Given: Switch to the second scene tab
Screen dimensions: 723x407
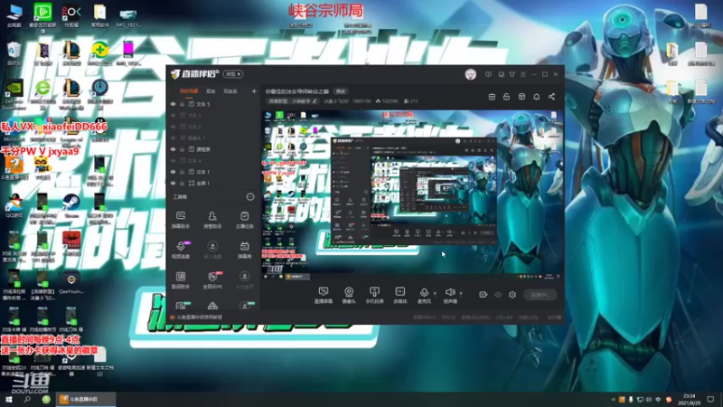Looking at the screenshot, I should point(211,91).
